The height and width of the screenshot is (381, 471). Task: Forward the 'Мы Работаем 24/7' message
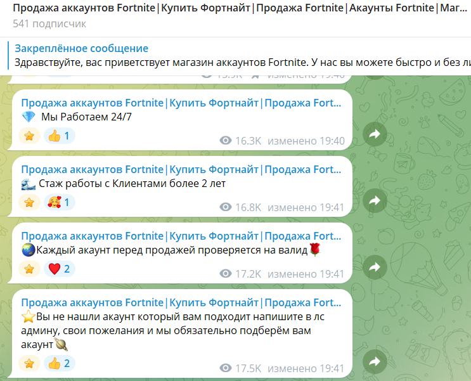[x=375, y=134]
